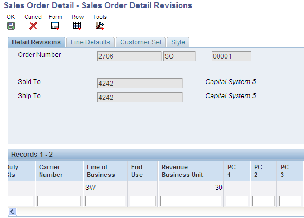Click the OK save disk icon
The height and width of the screenshot is (218, 304).
click(x=11, y=26)
